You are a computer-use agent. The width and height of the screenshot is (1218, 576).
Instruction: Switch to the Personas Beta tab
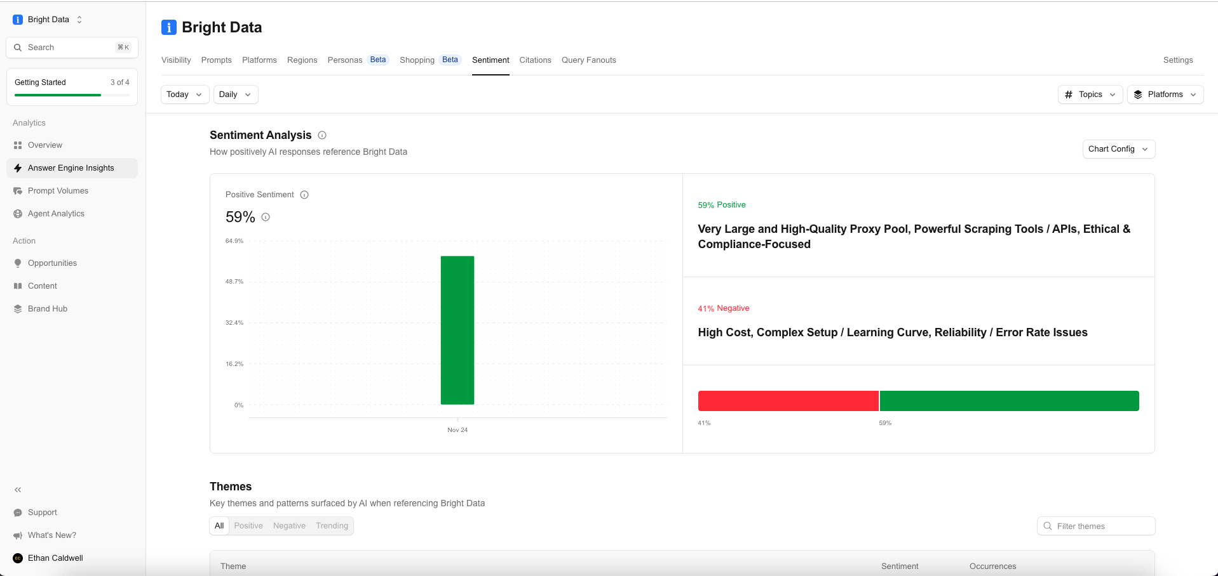click(358, 60)
